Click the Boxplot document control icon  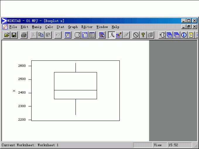5,27
